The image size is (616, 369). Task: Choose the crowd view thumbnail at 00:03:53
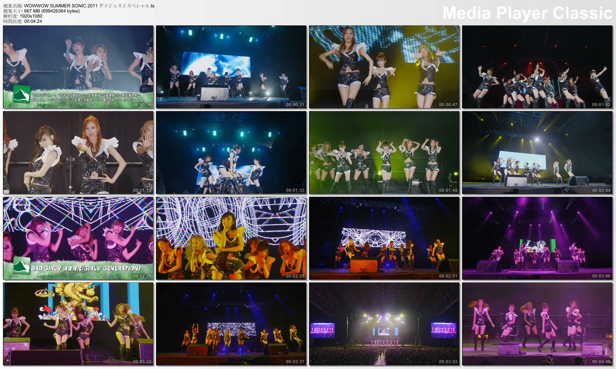pos(384,324)
